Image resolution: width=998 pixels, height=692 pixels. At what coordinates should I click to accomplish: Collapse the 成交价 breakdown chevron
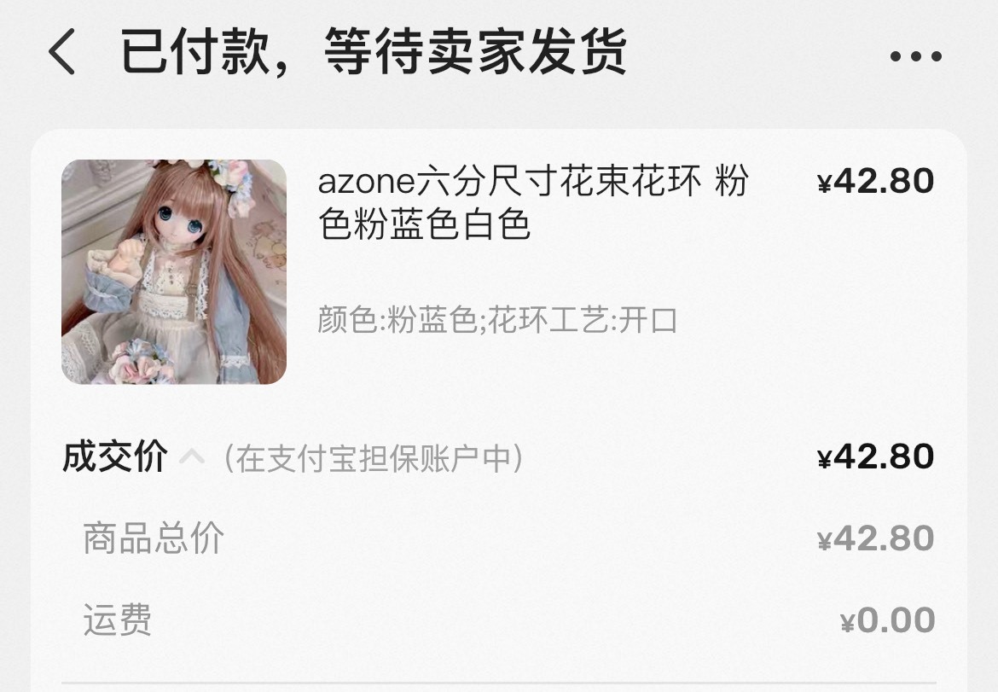(x=192, y=456)
